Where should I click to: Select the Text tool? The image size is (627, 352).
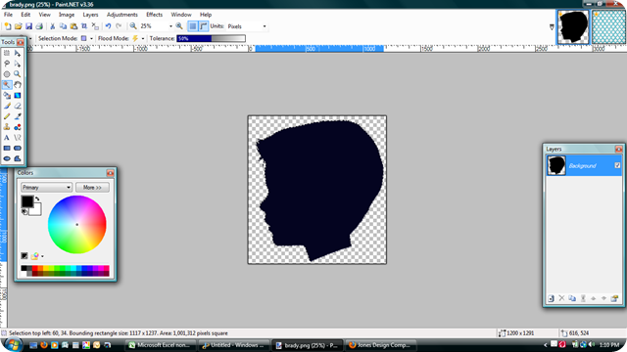[x=7, y=138]
